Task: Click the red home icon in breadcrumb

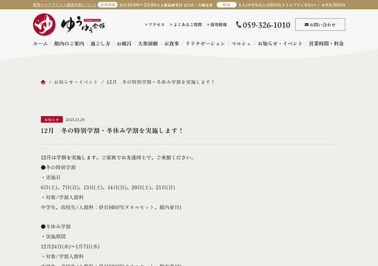Action: click(x=43, y=82)
